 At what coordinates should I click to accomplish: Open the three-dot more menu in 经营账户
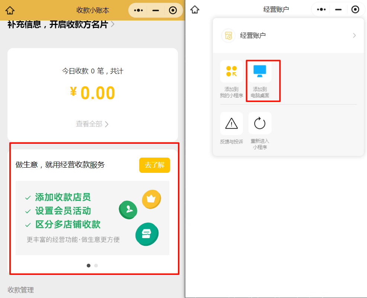[x=321, y=9]
